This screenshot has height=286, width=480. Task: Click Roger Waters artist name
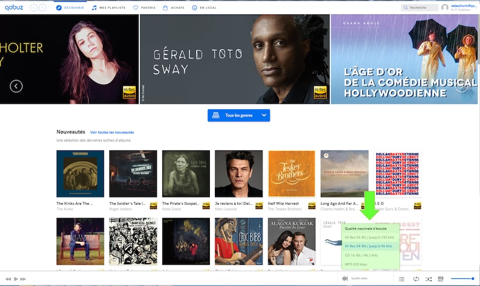click(121, 209)
